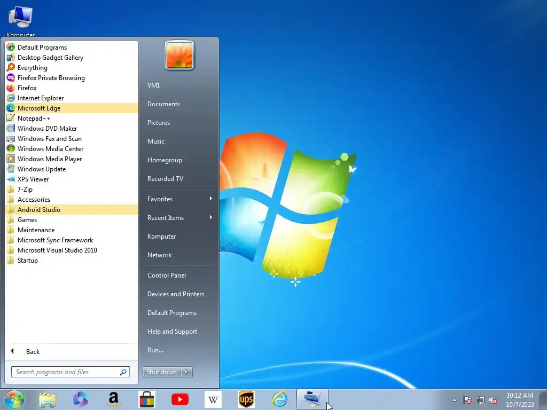
Task: Open Default Programs from programs list
Action: click(72, 48)
